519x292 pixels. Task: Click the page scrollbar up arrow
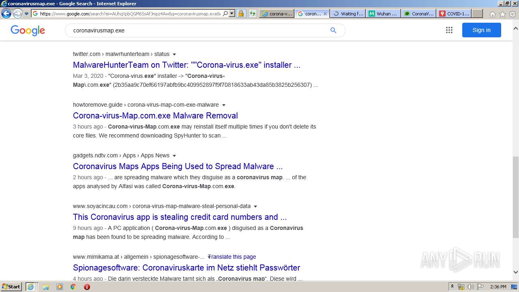coord(516,28)
